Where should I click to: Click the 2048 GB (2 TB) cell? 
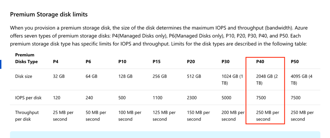pyautogui.click(x=267, y=79)
